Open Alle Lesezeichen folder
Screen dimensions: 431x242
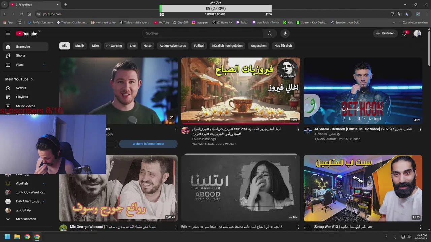415,23
